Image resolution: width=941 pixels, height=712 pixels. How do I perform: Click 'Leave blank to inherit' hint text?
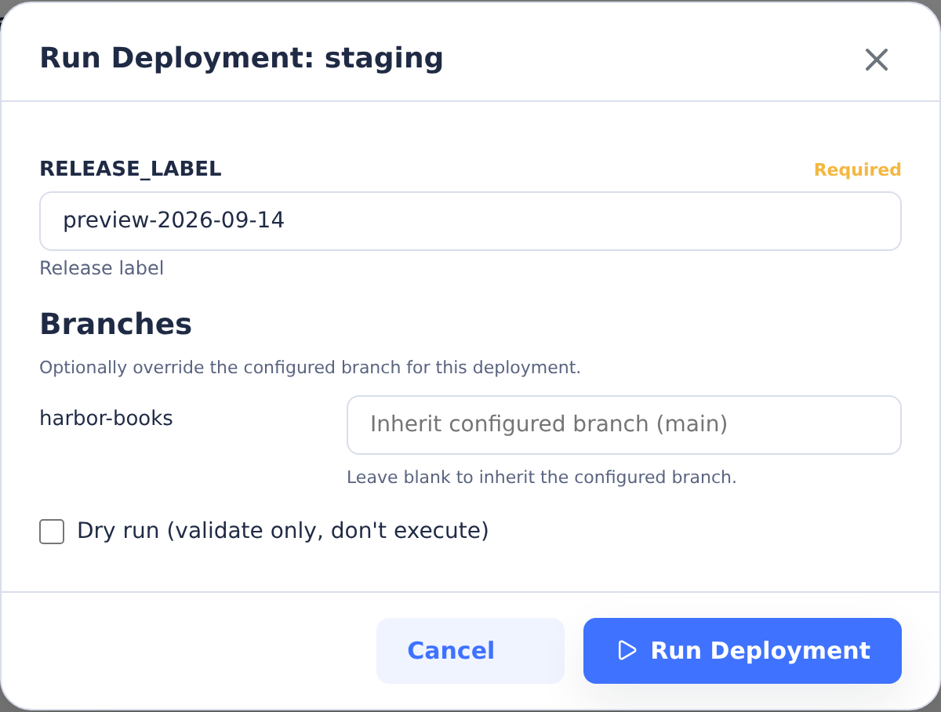(x=542, y=478)
